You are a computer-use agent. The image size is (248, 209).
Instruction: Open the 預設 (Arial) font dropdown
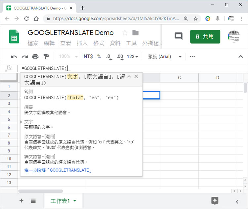click(x=165, y=57)
